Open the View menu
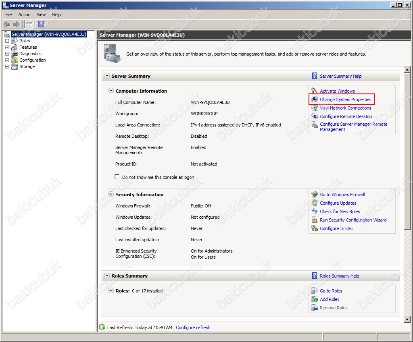Image resolution: width=413 pixels, height=342 pixels. point(41,15)
